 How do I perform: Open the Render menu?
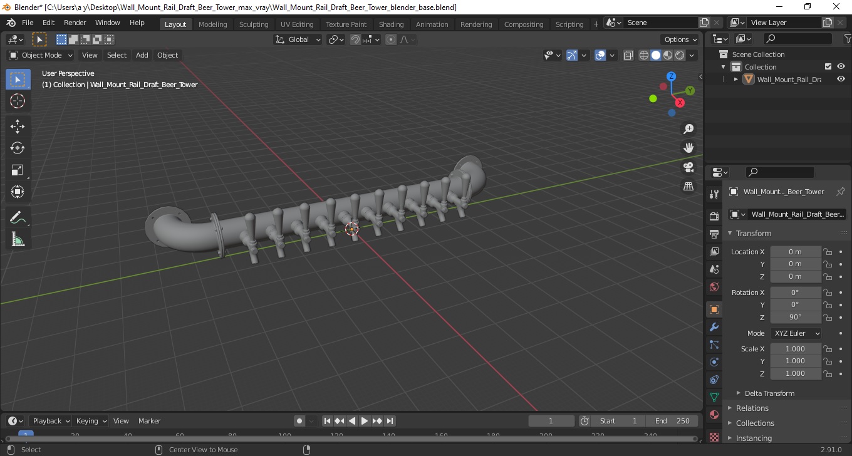tap(75, 23)
